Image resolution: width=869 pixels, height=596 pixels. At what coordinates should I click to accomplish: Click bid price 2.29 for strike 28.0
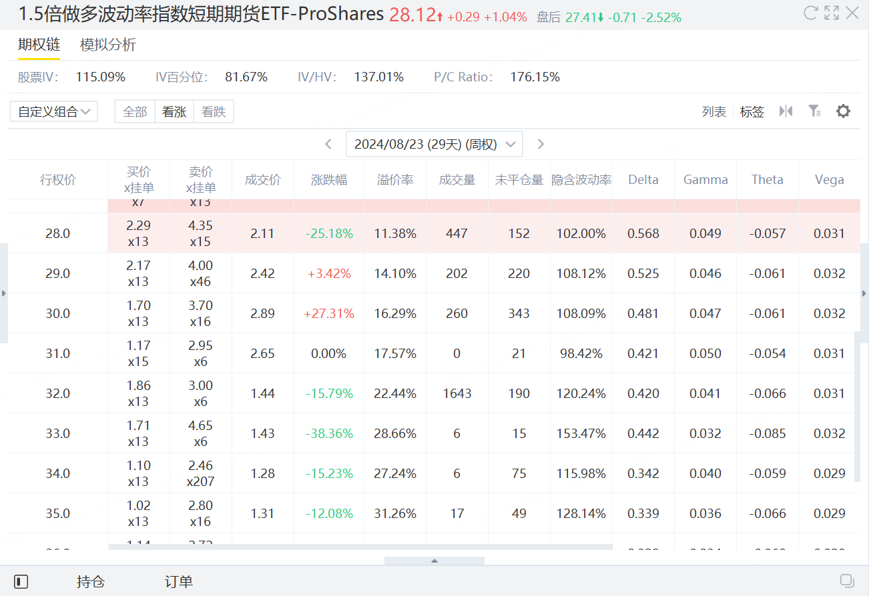tap(139, 226)
